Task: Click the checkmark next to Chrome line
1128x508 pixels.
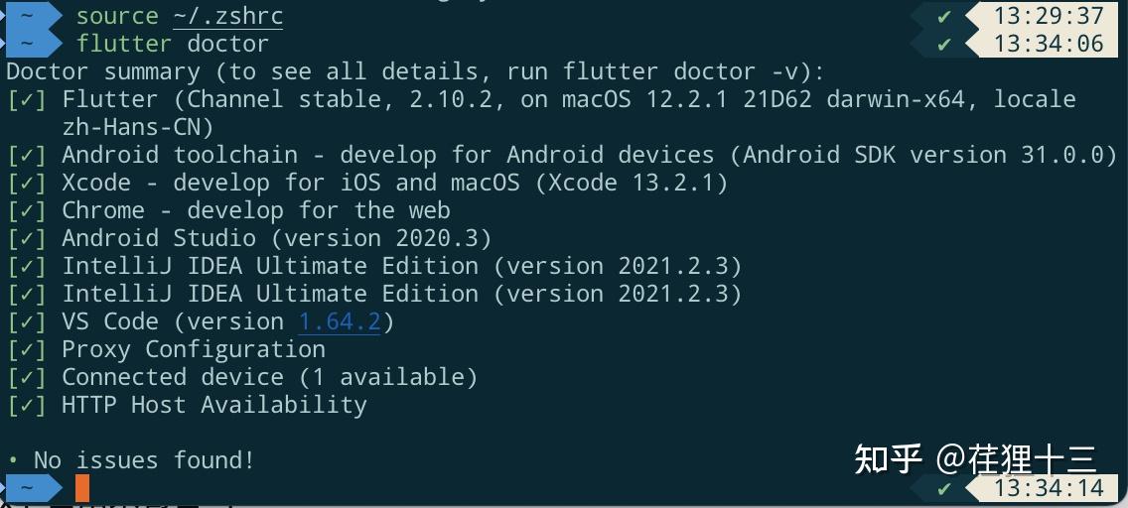Action: 27,210
